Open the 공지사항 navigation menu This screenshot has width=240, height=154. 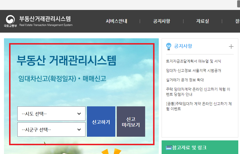(162, 21)
